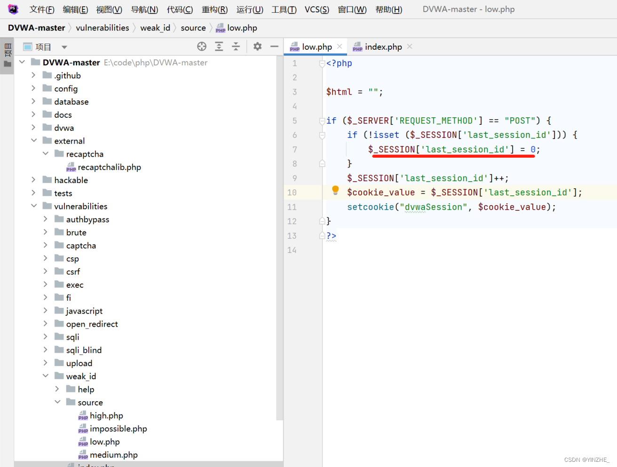The height and width of the screenshot is (467, 617).
Task: Select the hackable folder in the tree
Action: tap(65, 180)
